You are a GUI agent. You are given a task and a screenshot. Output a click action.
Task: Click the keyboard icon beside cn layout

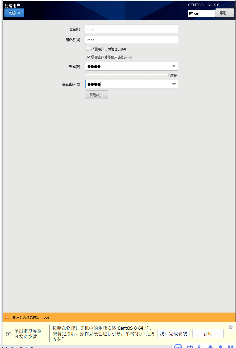(191, 14)
